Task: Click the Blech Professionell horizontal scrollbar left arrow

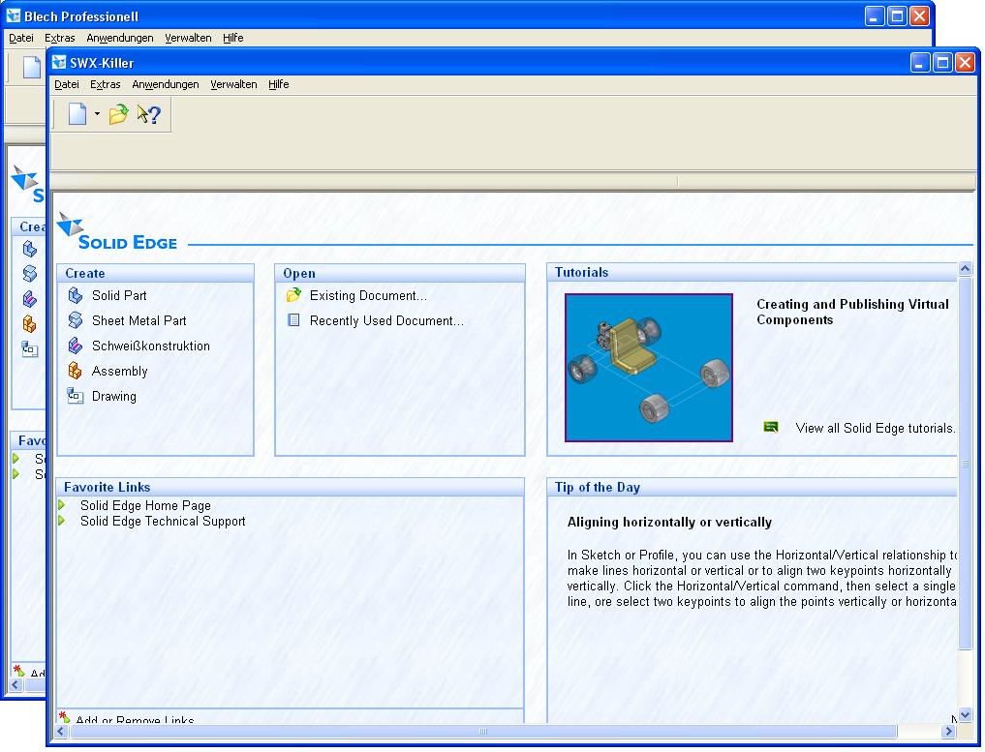Action: [x=15, y=685]
